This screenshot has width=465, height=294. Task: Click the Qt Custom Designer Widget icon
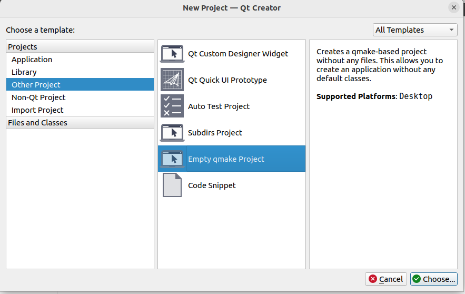pos(172,54)
